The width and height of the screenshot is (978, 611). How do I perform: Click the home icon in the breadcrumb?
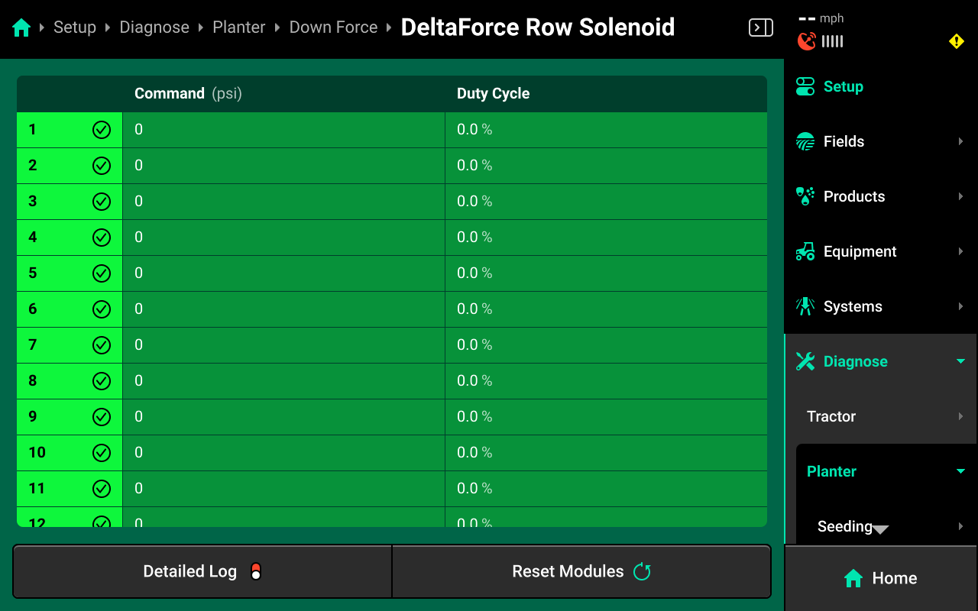click(21, 28)
